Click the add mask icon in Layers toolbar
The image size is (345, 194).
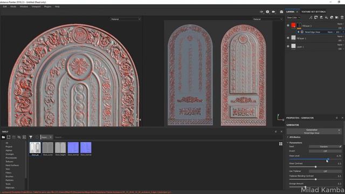[x=316, y=17]
